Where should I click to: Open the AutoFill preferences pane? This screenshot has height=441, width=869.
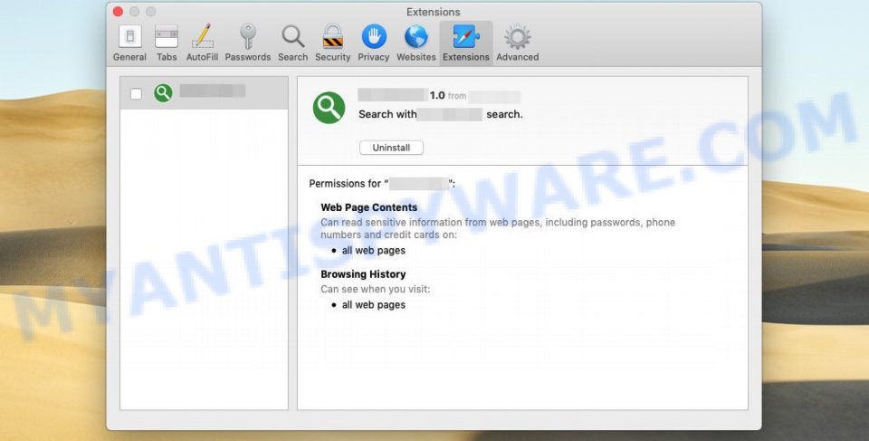202,43
